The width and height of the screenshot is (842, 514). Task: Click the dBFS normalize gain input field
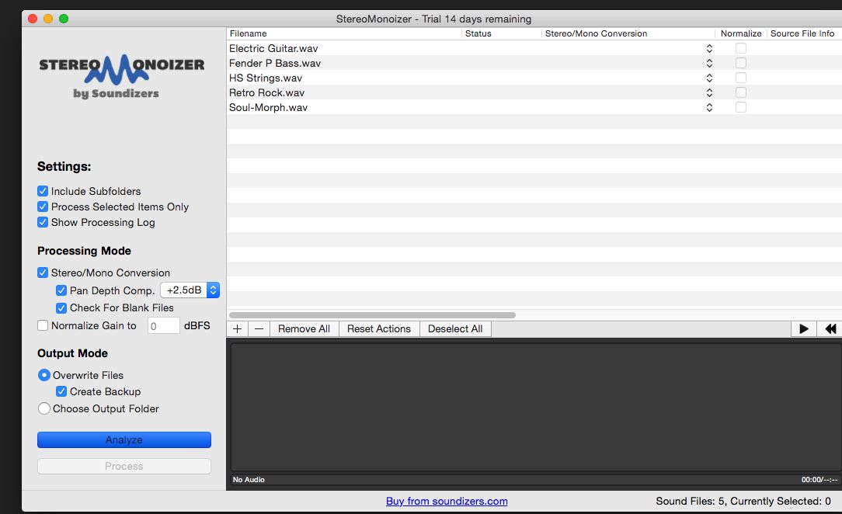[164, 325]
